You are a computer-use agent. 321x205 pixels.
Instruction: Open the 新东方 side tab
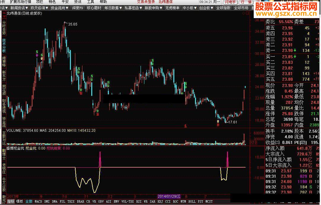tap(4, 76)
